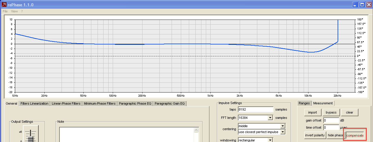Open the Minimum-Phase Filters tab

(100, 103)
